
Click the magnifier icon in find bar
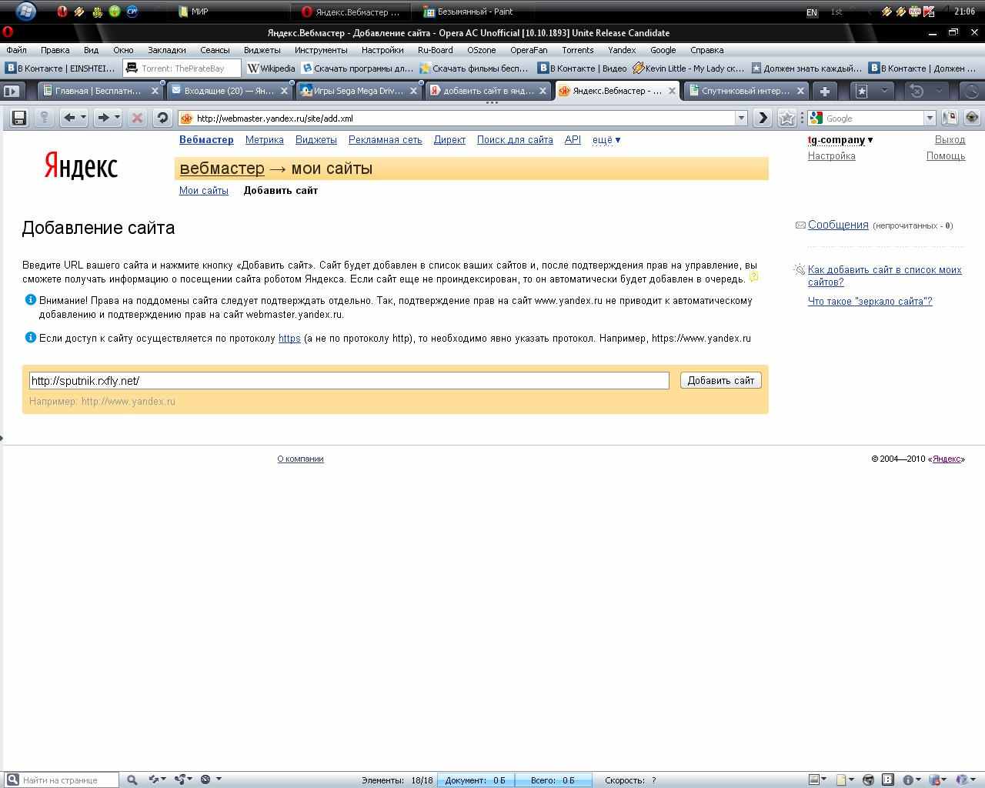pos(132,780)
